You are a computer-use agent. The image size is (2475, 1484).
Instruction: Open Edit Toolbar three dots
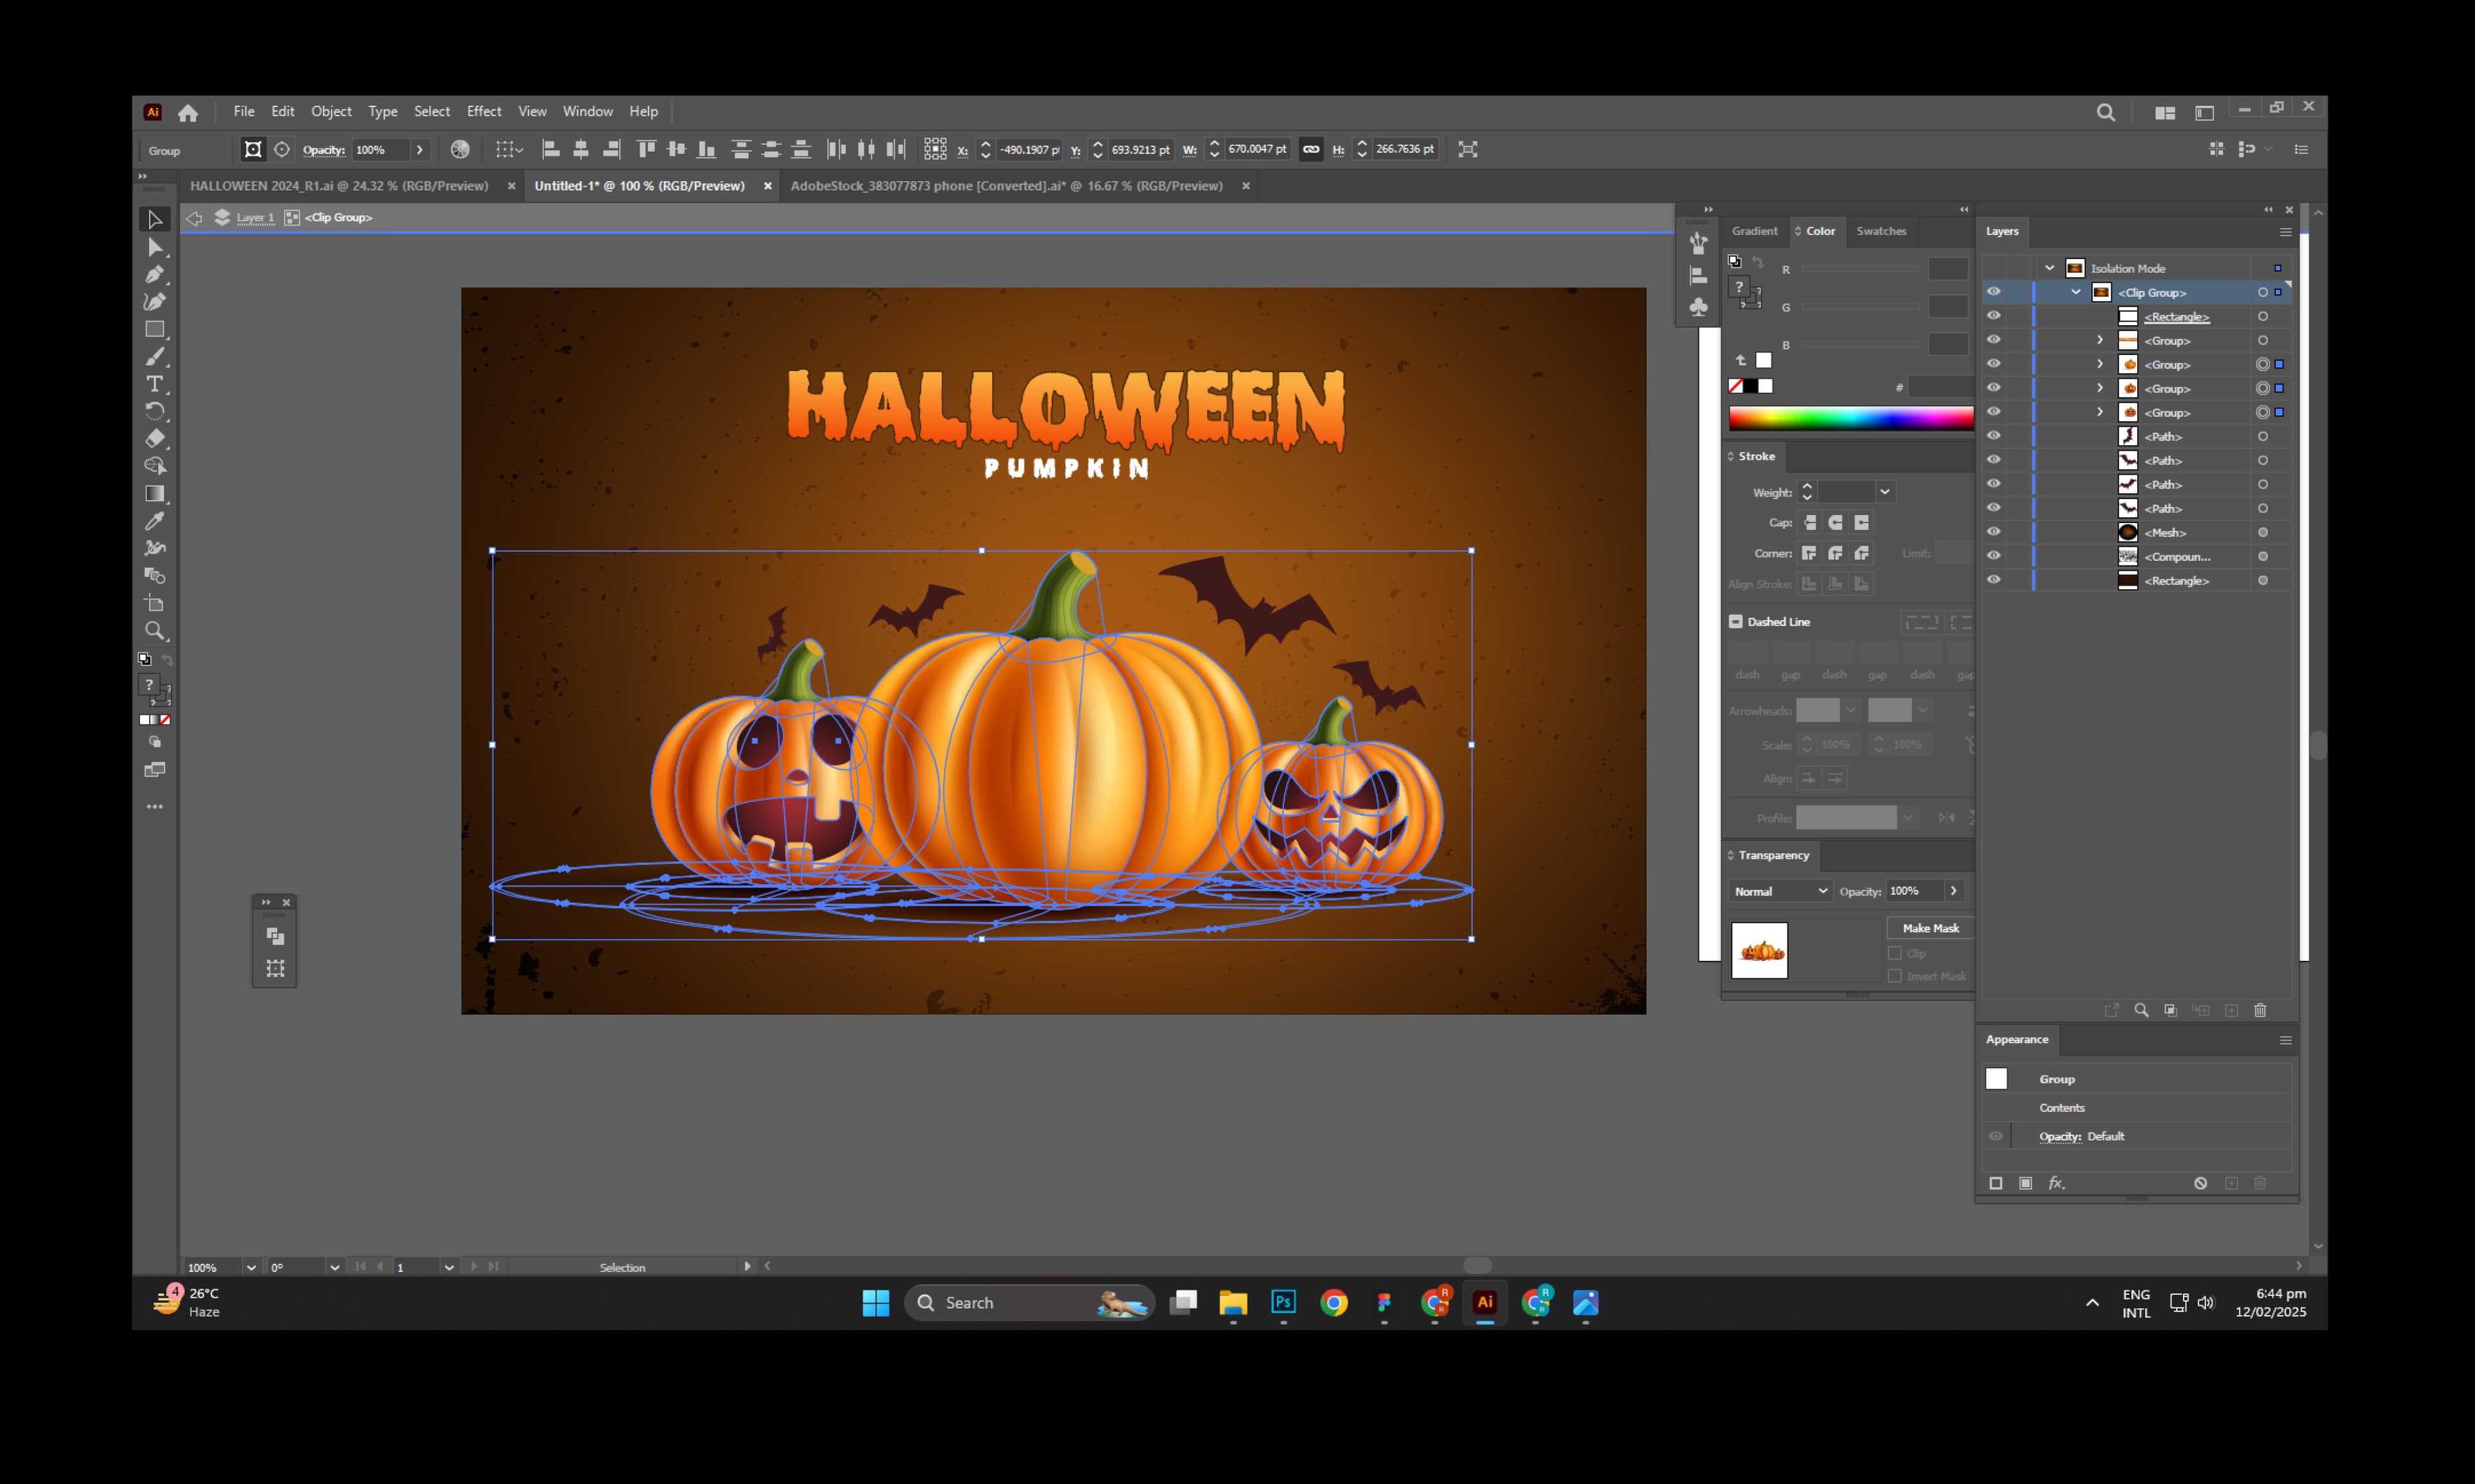[154, 806]
